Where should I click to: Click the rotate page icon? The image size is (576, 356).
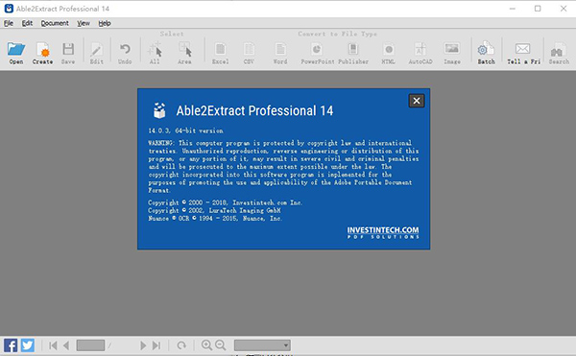(x=181, y=345)
